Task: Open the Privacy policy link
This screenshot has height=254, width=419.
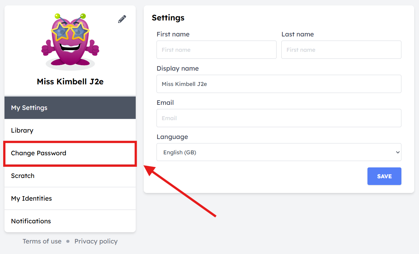Action: click(x=96, y=241)
